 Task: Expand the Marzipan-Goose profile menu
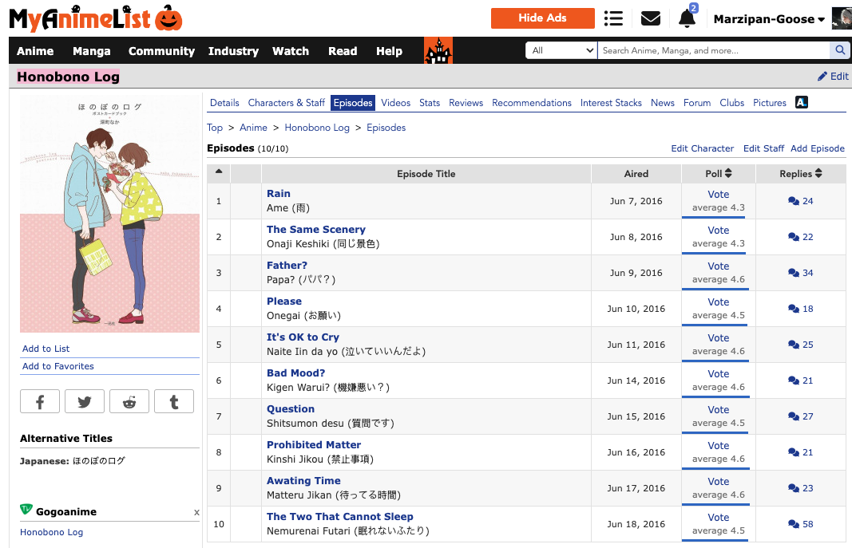(769, 19)
